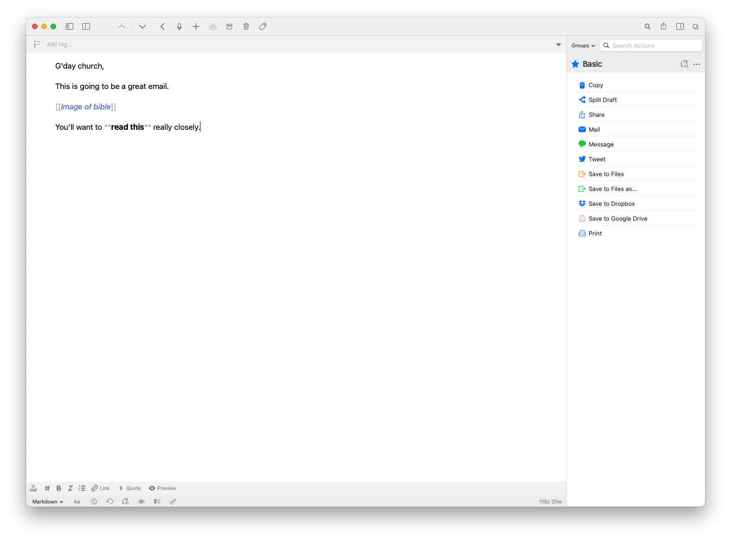Click the 'G'day church,' line in editor
Image resolution: width=731 pixels, height=541 pixels.
[x=80, y=66]
